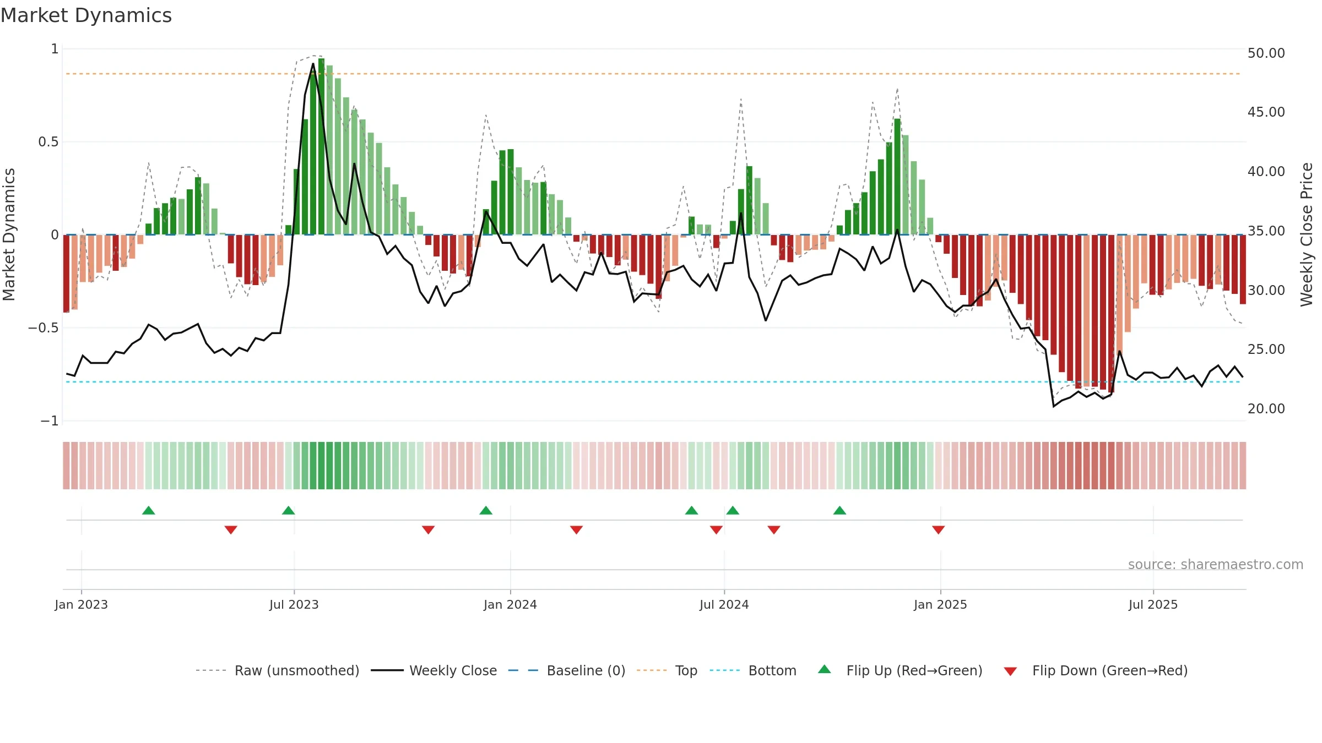
Task: Click the green flip-up triangle just after Jul 2024
Action: point(733,510)
